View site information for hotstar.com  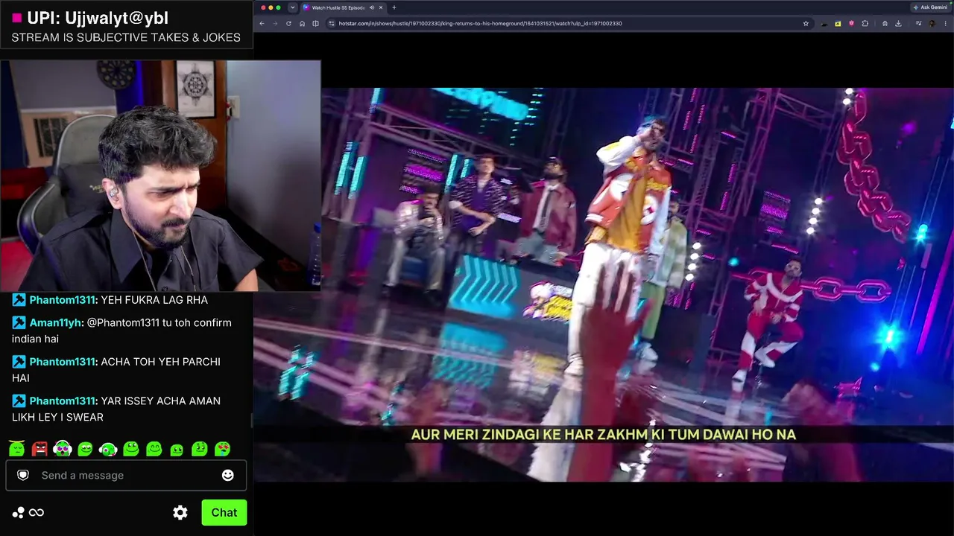coord(332,23)
